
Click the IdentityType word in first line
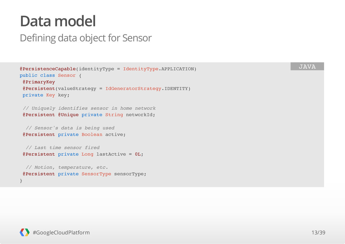140,69
